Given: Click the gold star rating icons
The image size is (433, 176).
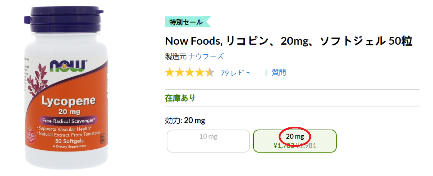Looking at the screenshot, I should pyautogui.click(x=190, y=73).
